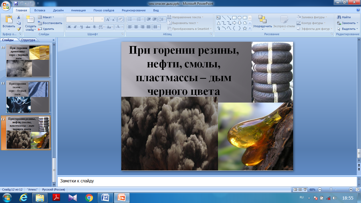Select the rectangle shape
Viewport: 361px width, 203px height.
tap(234, 18)
